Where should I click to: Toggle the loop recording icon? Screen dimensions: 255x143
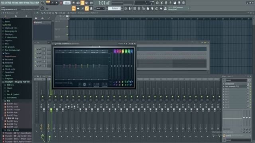pyautogui.click(x=91, y=3)
